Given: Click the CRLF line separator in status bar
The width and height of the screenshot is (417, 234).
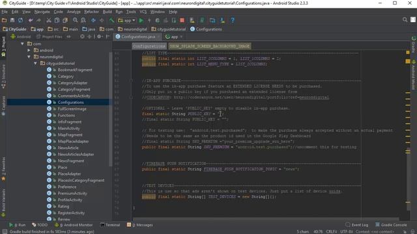Looking at the screenshot, I should coord(332,231).
